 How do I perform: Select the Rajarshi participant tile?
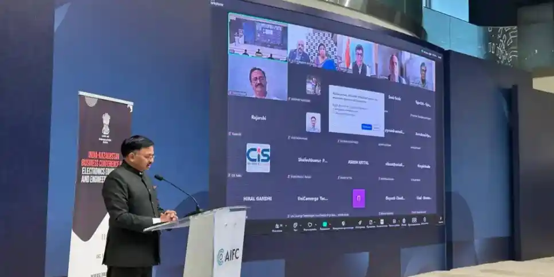pos(258,118)
